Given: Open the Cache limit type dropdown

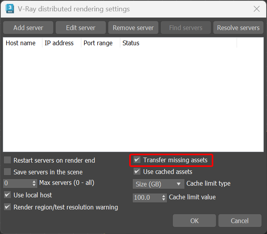Looking at the screenshot, I should 158,184.
